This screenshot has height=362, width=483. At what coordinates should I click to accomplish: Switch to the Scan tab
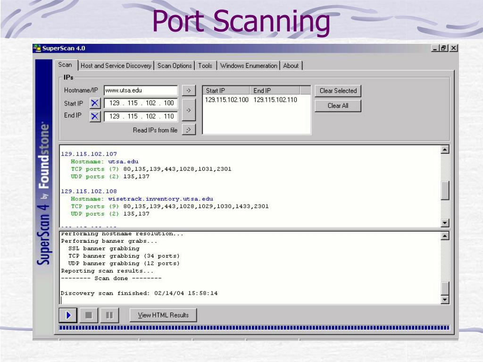coord(65,65)
